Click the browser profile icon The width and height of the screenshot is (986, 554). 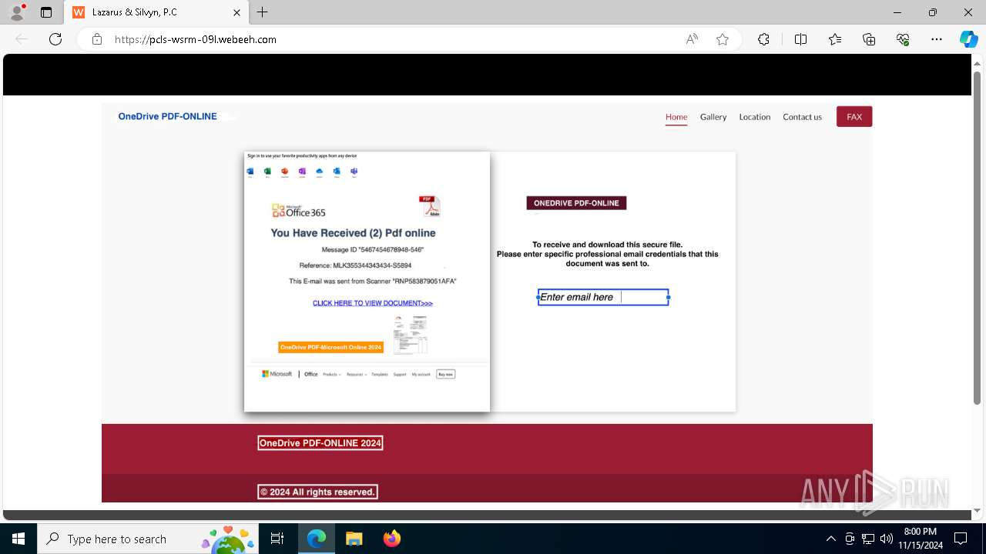click(x=17, y=12)
